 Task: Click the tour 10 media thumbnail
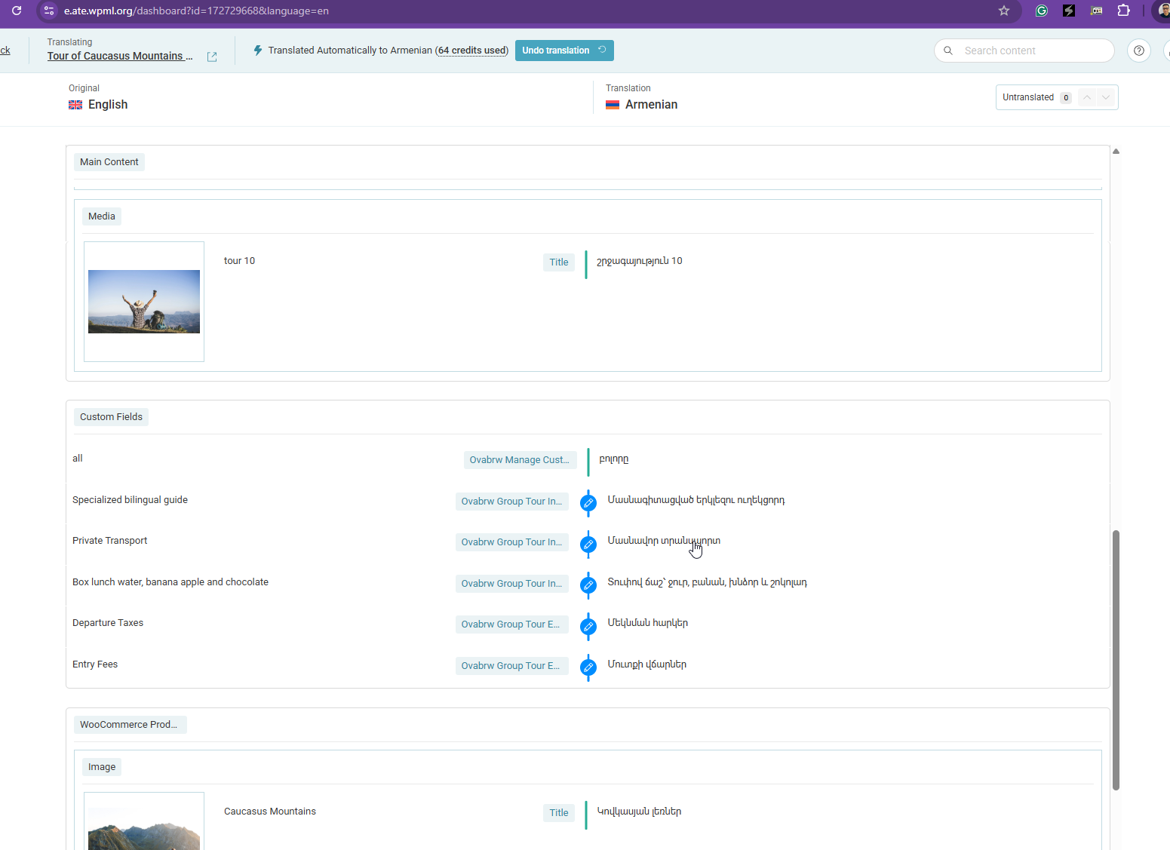click(x=144, y=302)
